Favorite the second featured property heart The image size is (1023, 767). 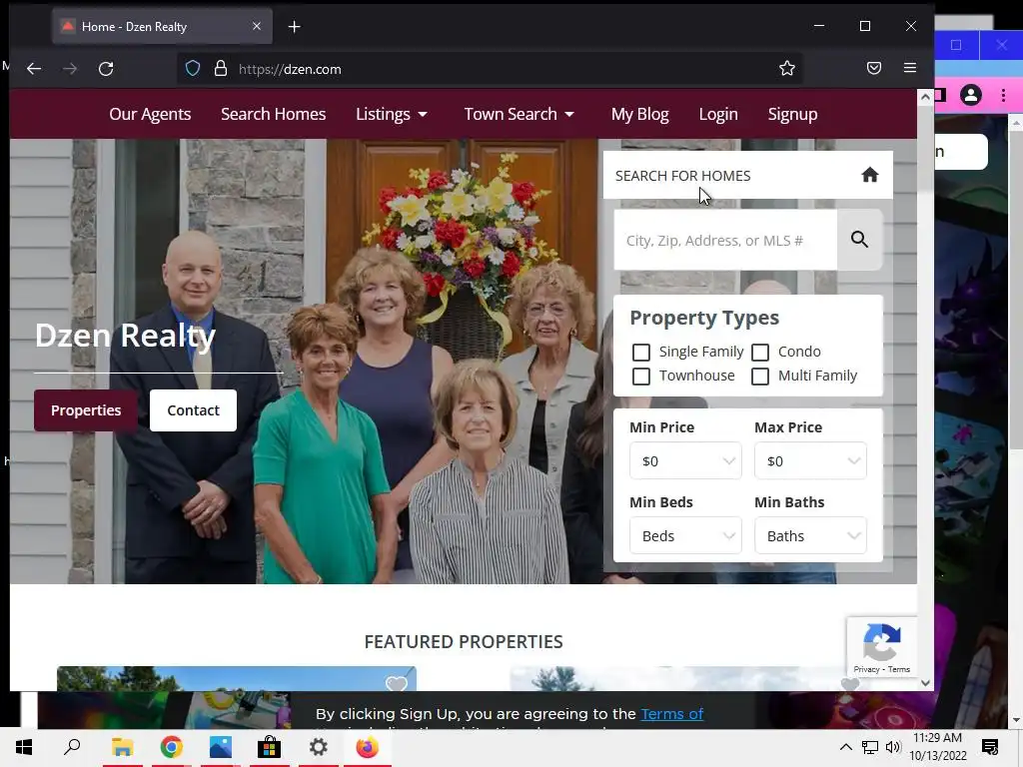[x=849, y=683]
